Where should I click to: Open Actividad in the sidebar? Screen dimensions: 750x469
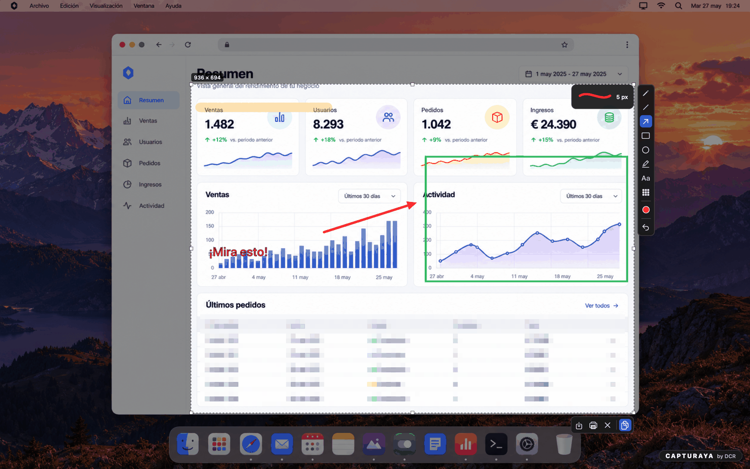point(149,206)
